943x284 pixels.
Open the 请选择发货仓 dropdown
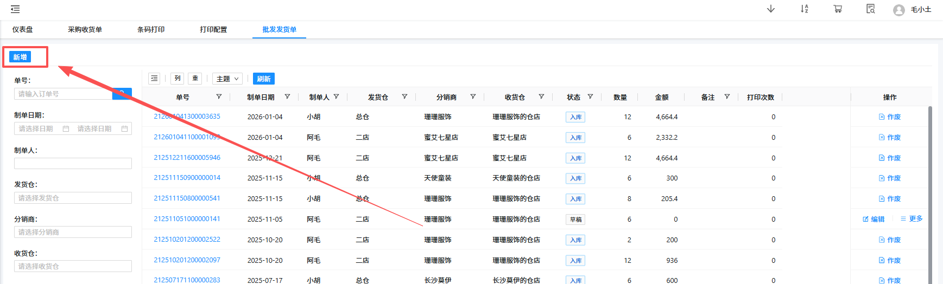pos(73,198)
